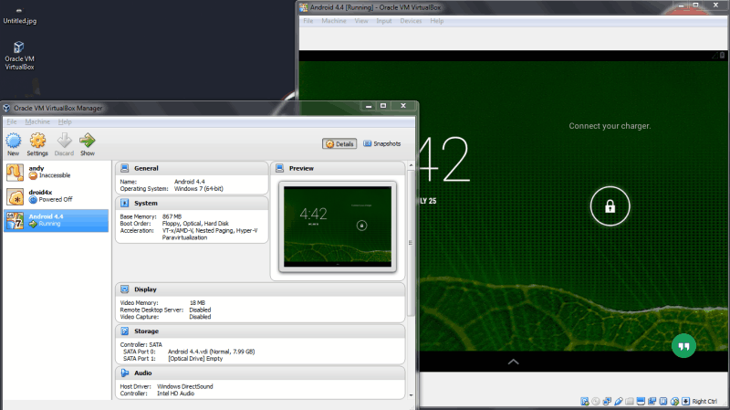Open the Machine menu in Android 4.4 window
The height and width of the screenshot is (410, 730).
click(334, 21)
